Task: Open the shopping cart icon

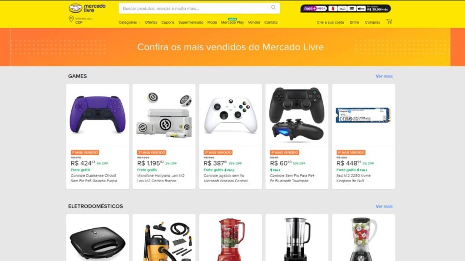Action: pyautogui.click(x=389, y=22)
